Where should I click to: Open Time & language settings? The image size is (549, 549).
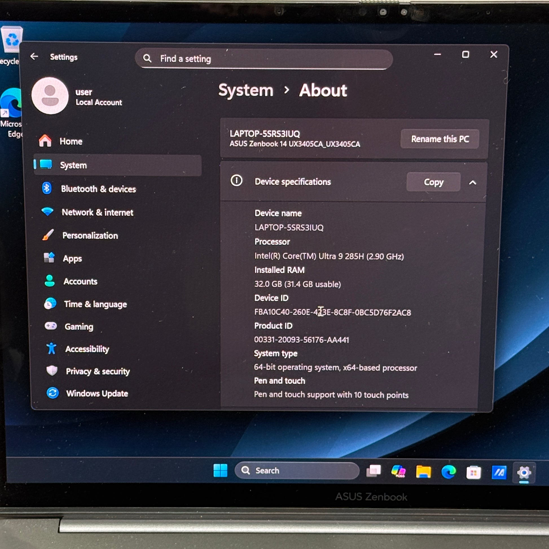click(x=95, y=304)
